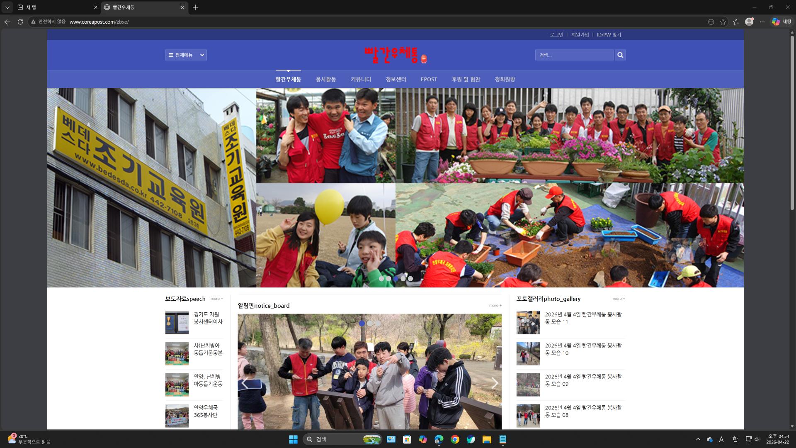The height and width of the screenshot is (448, 796).
Task: Show next slide in notice board carousel
Action: [494, 383]
